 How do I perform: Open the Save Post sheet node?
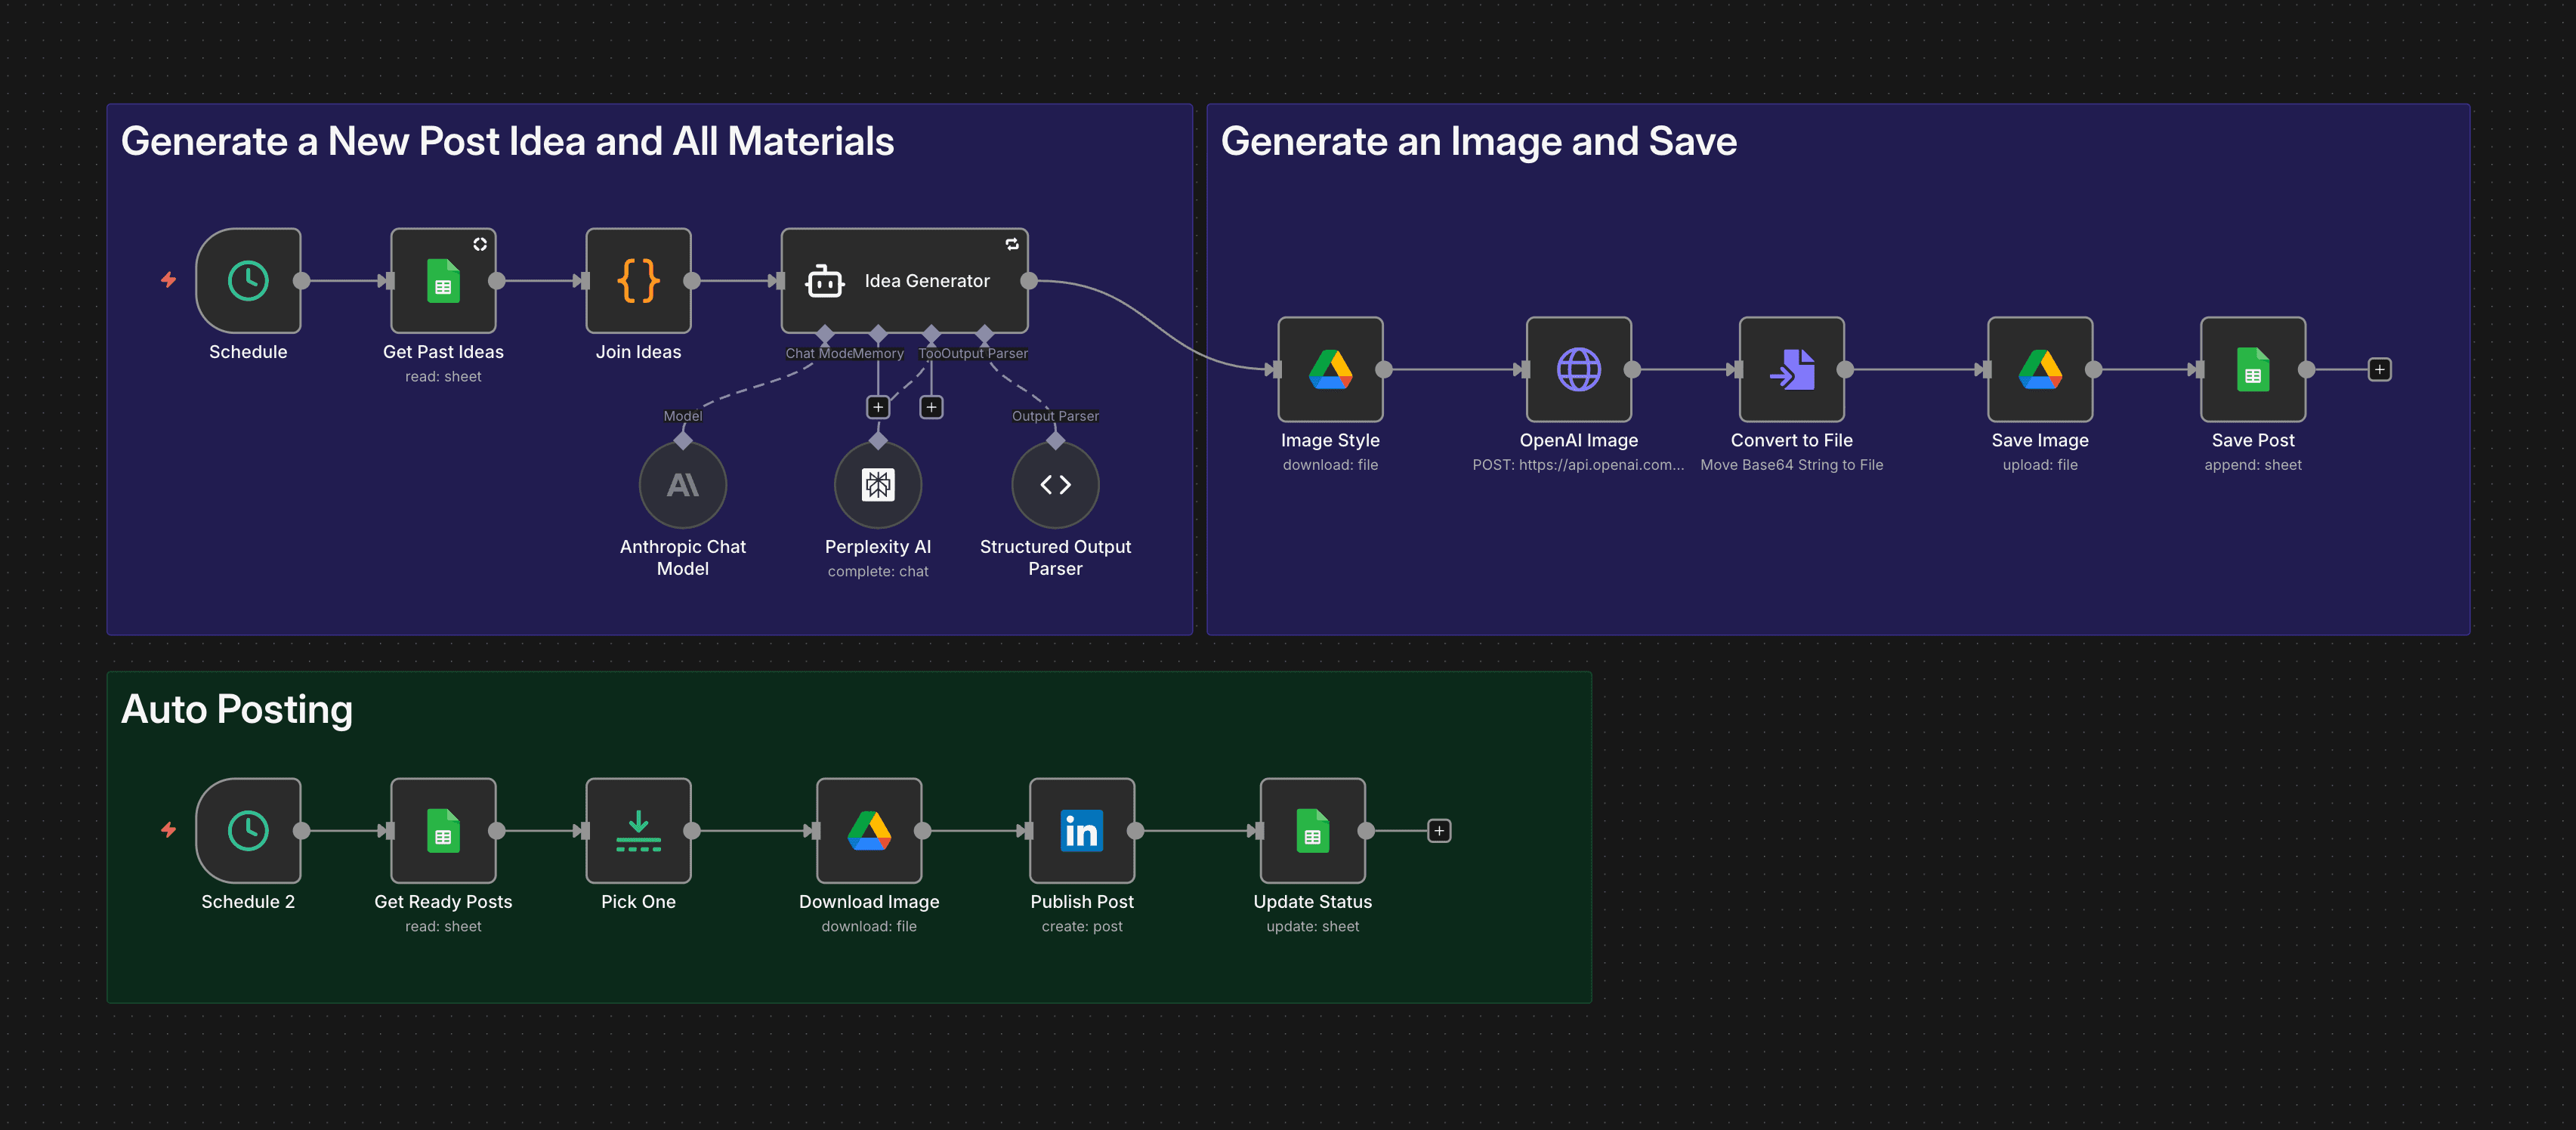coord(2251,369)
